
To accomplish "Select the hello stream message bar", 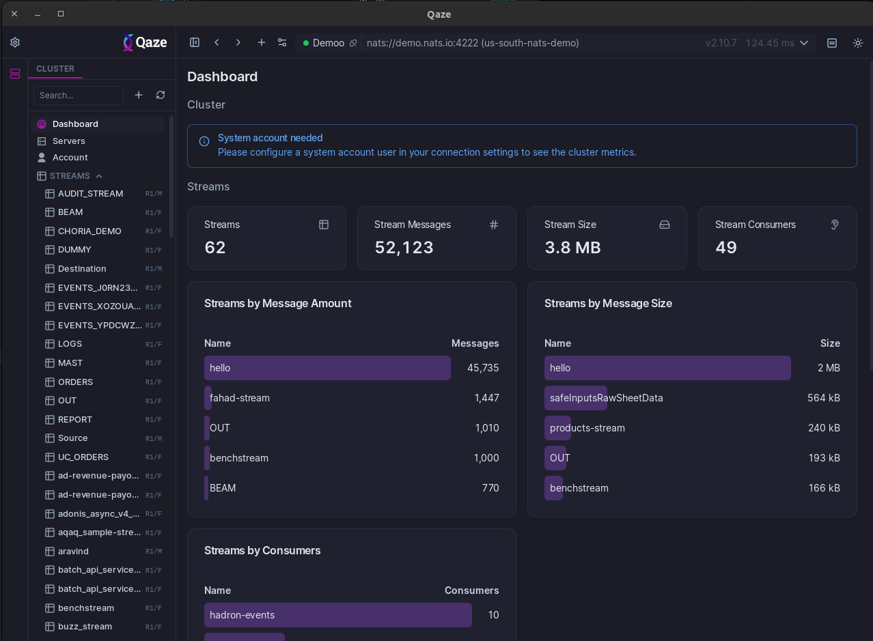I will click(x=327, y=367).
